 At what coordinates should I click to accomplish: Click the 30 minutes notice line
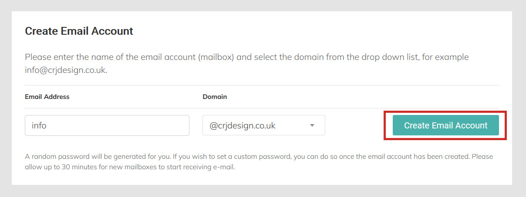(x=130, y=167)
